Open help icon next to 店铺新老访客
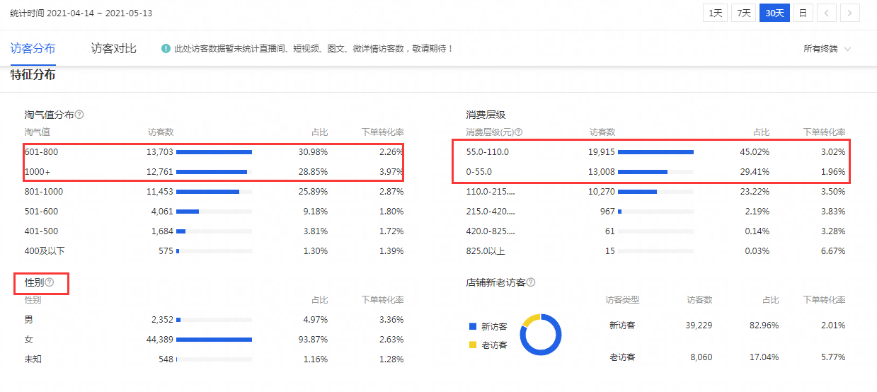Image resolution: width=877 pixels, height=392 pixels. (x=531, y=282)
